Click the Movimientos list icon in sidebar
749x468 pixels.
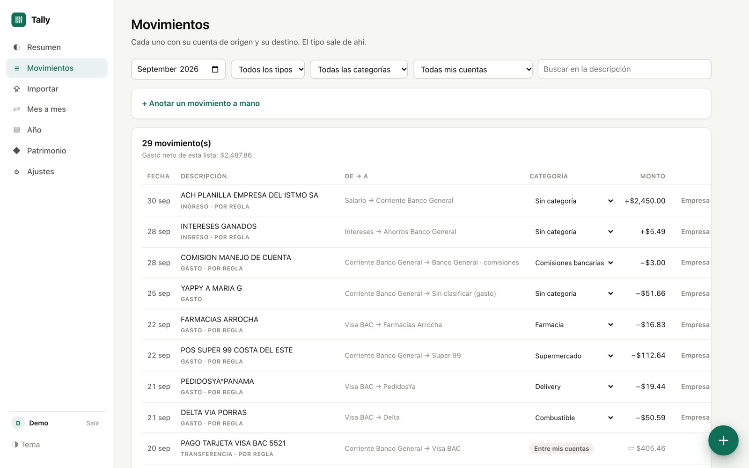(x=17, y=68)
